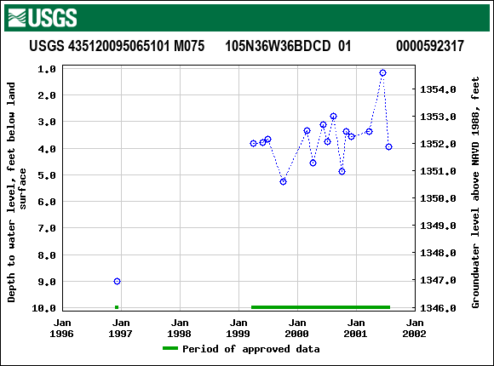Click the green legend swatch for approved data

(x=170, y=348)
